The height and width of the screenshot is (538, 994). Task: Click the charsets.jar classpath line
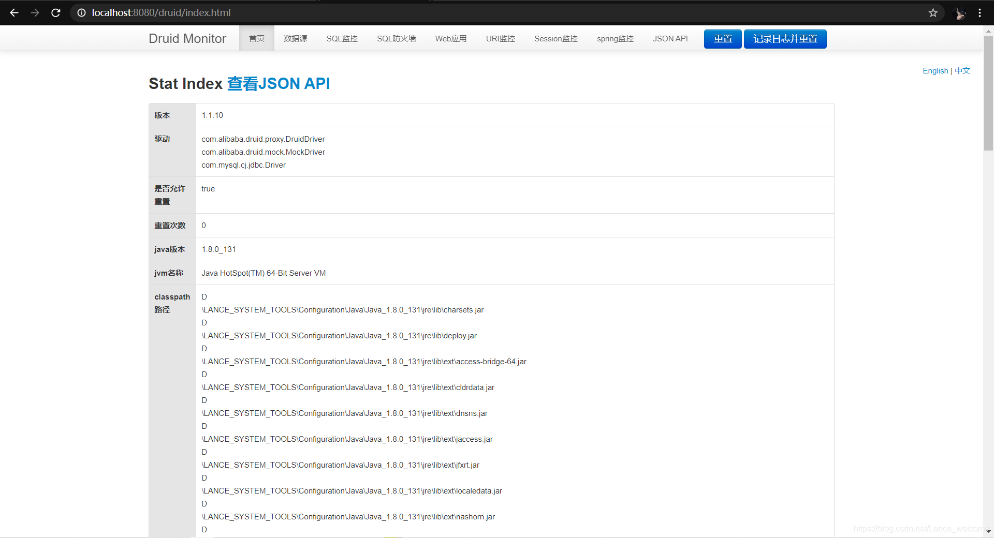(343, 310)
